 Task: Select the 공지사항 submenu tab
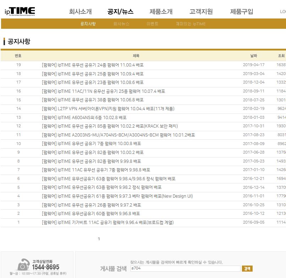(88, 24)
